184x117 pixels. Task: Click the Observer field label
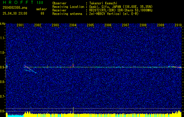click(x=59, y=3)
